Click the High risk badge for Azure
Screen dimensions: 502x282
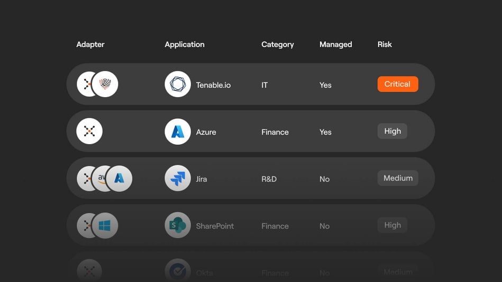click(392, 131)
